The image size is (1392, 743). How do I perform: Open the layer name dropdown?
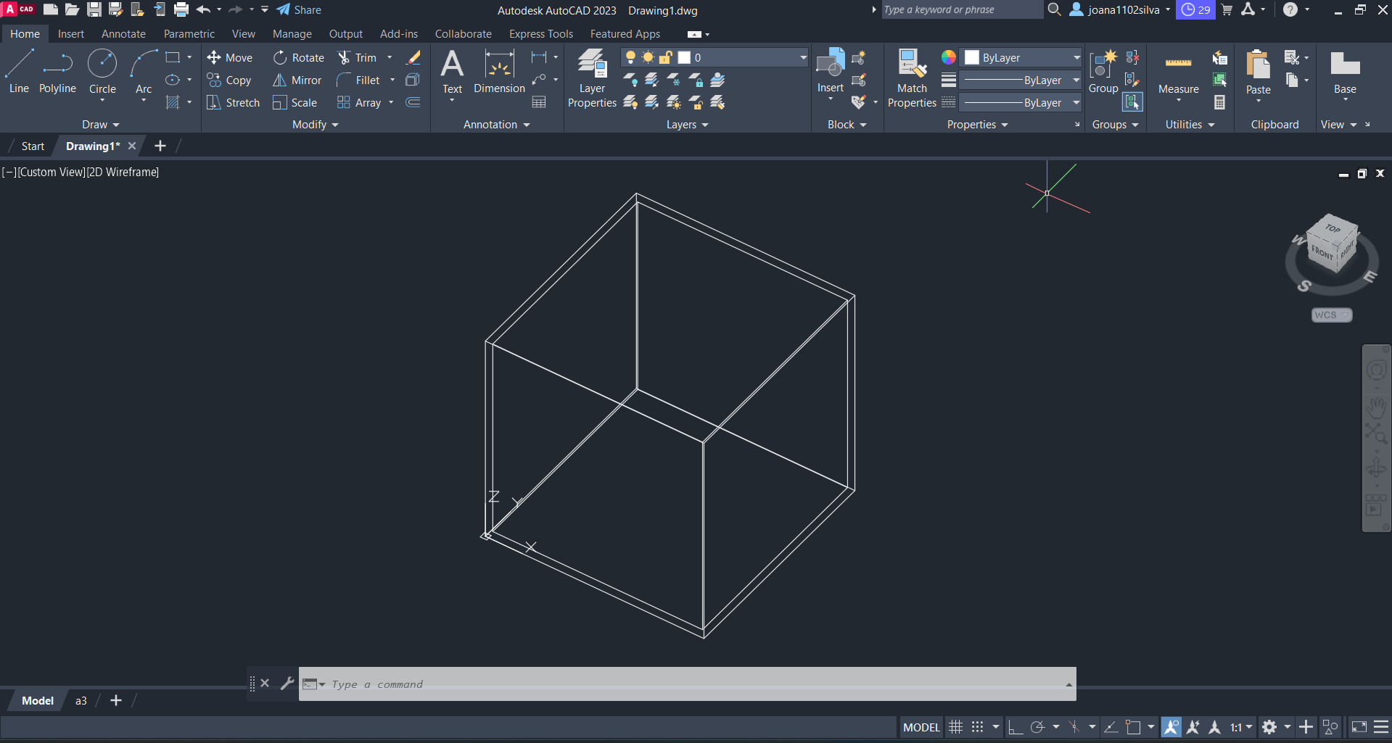803,58
